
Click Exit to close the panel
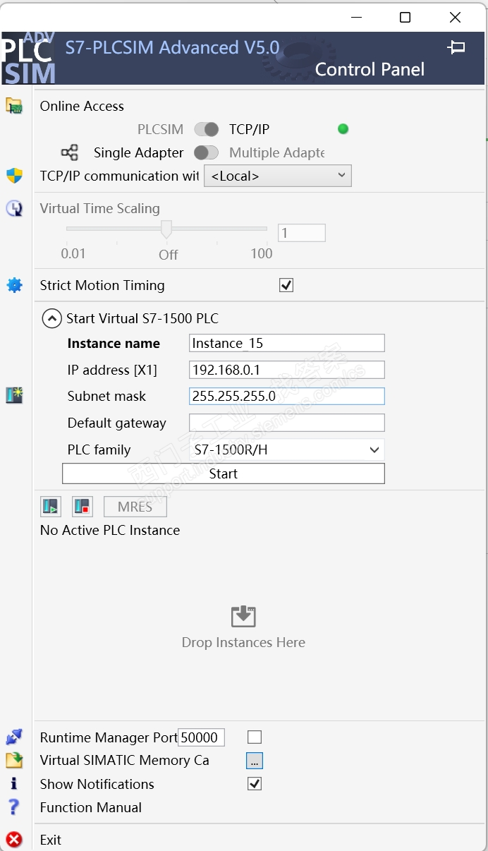(51, 840)
